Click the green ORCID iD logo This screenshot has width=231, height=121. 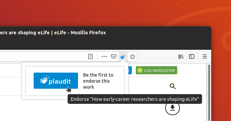(140, 70)
